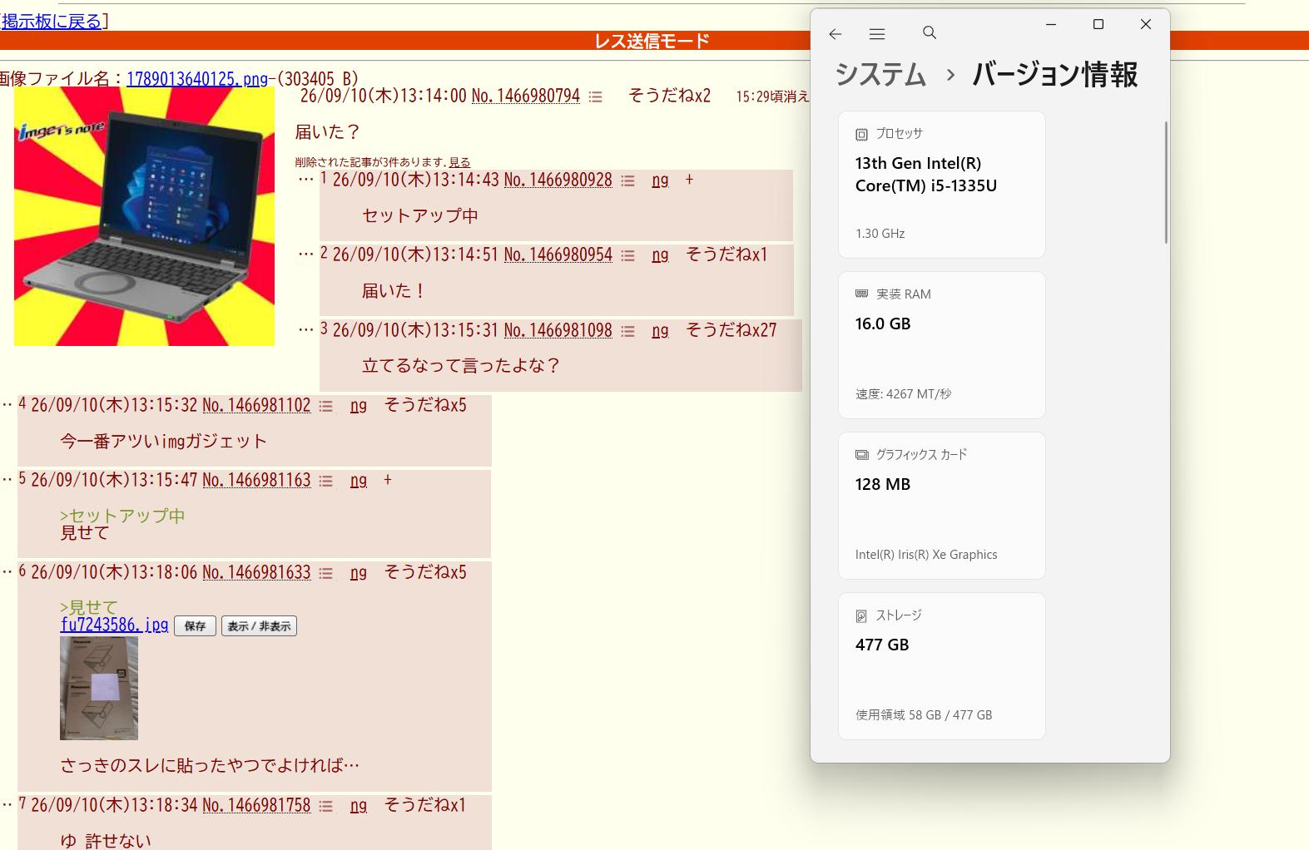Open the list menu icon beside No.1466980928
The width and height of the screenshot is (1309, 850).
(628, 181)
